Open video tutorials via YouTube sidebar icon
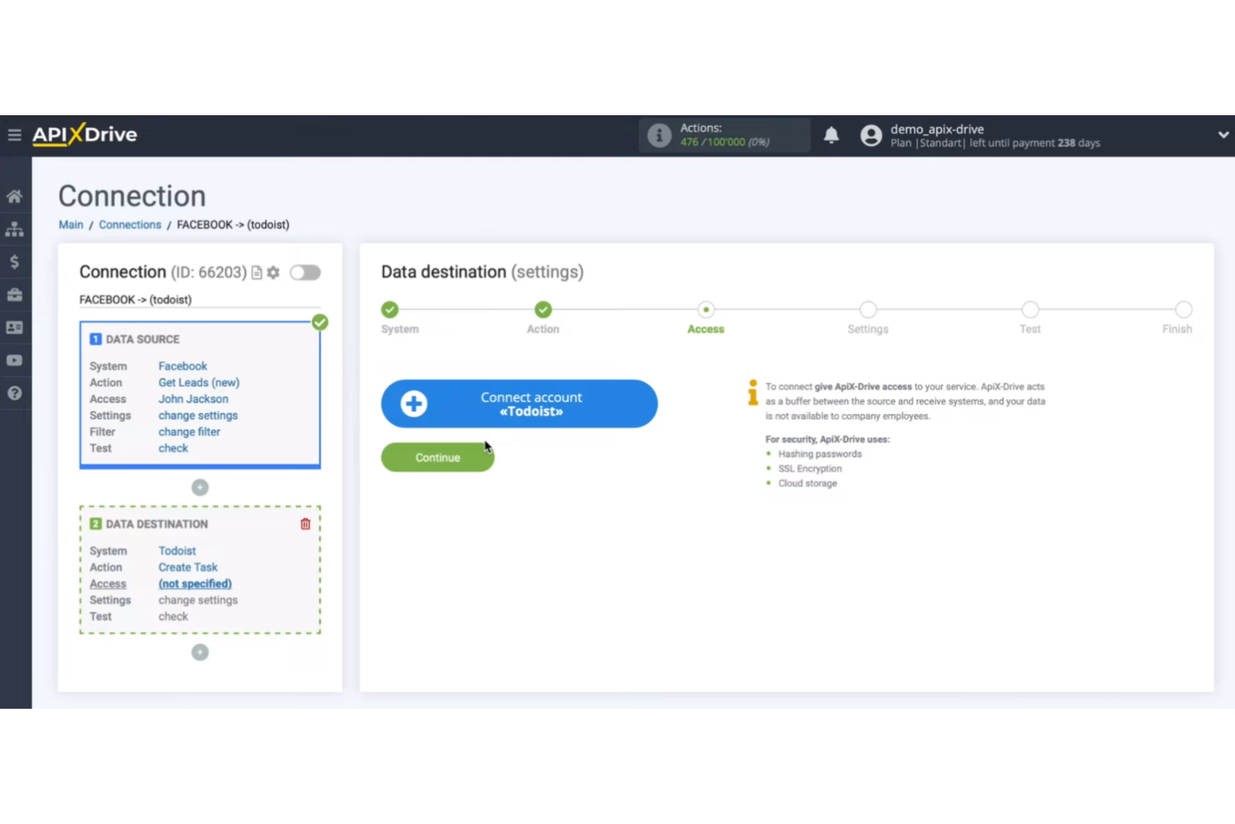The width and height of the screenshot is (1235, 824). tap(14, 360)
